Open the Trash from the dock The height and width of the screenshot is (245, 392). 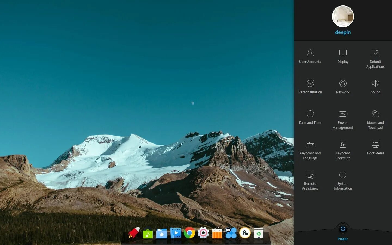(258, 233)
